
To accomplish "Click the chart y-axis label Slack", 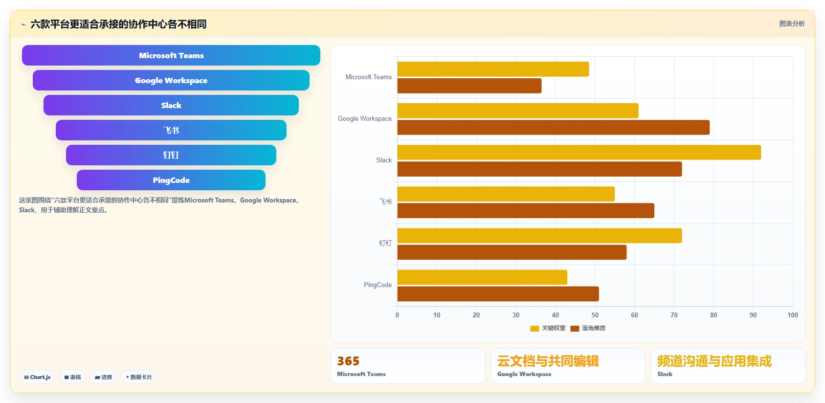I will (384, 160).
